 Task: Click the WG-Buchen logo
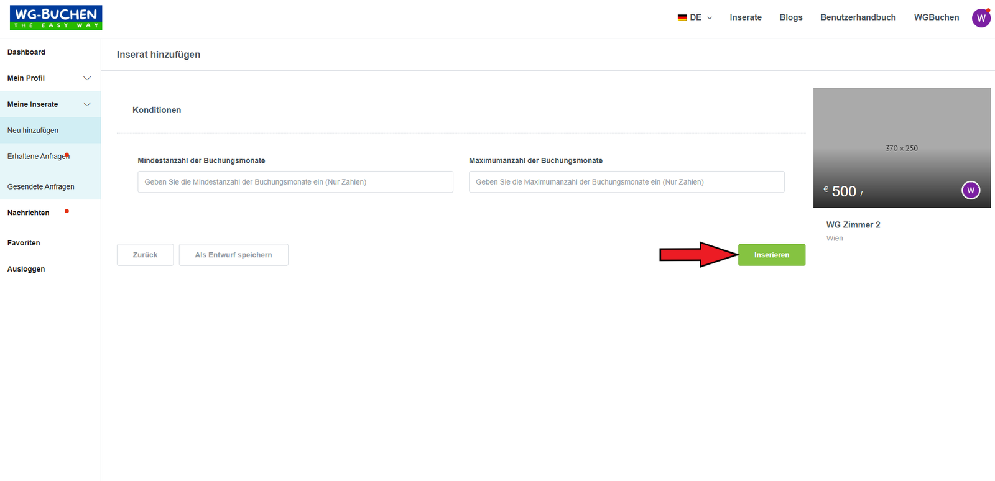pos(56,17)
